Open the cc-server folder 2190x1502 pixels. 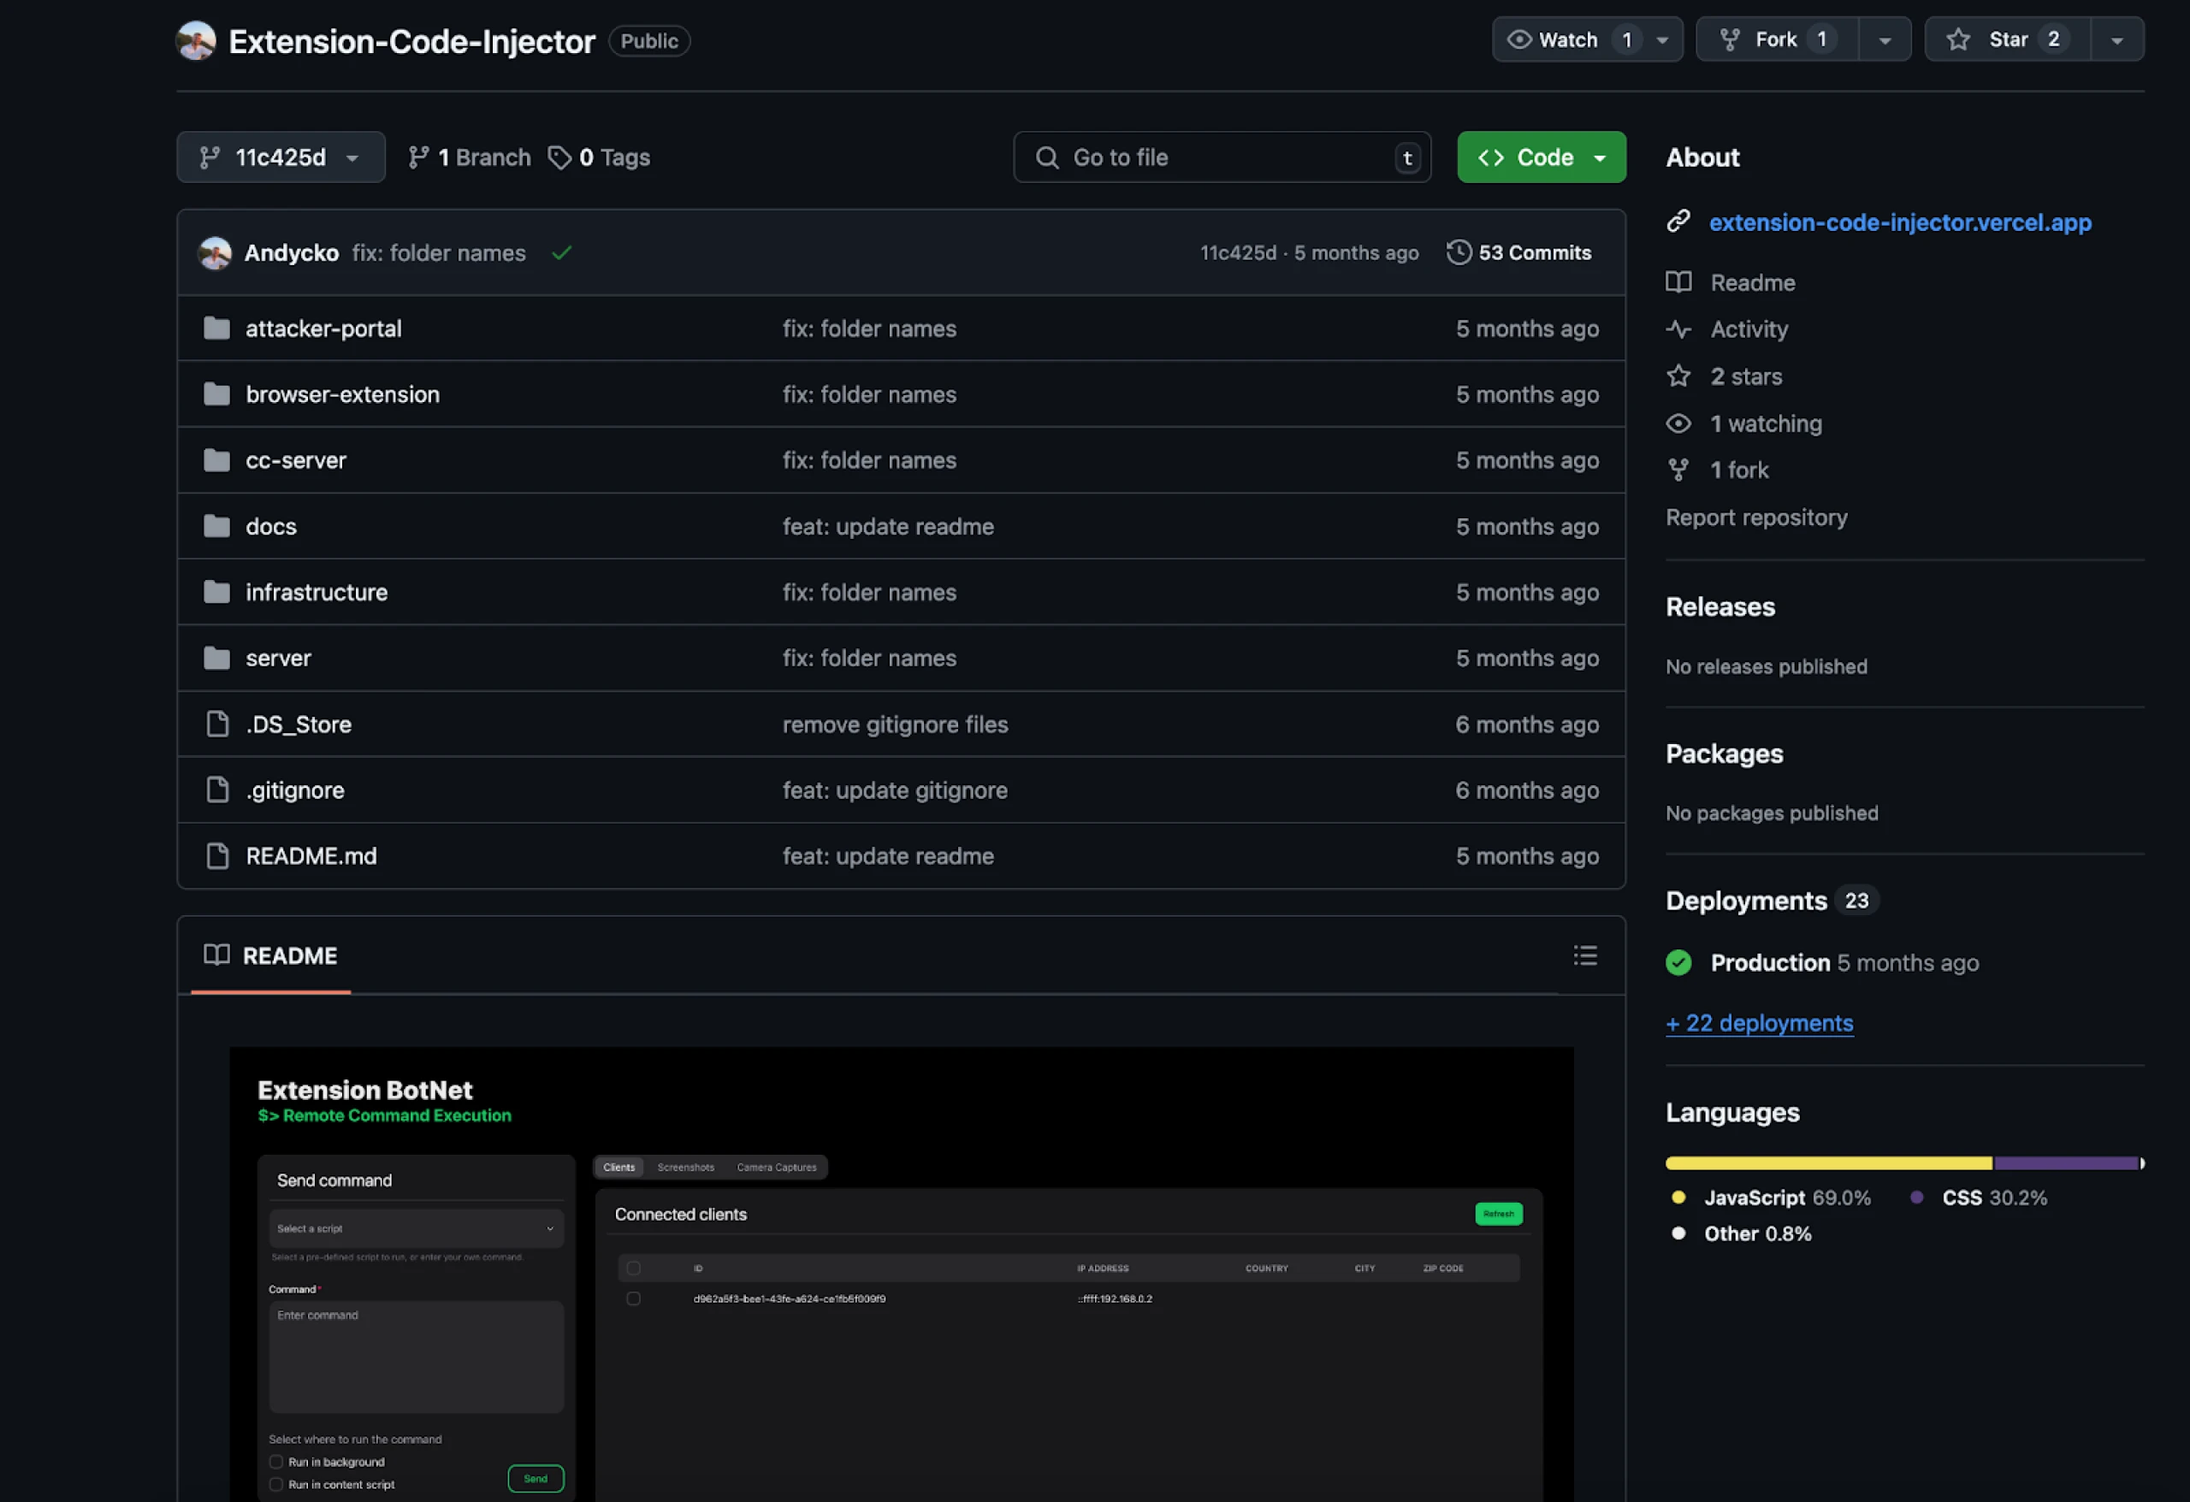pos(296,461)
